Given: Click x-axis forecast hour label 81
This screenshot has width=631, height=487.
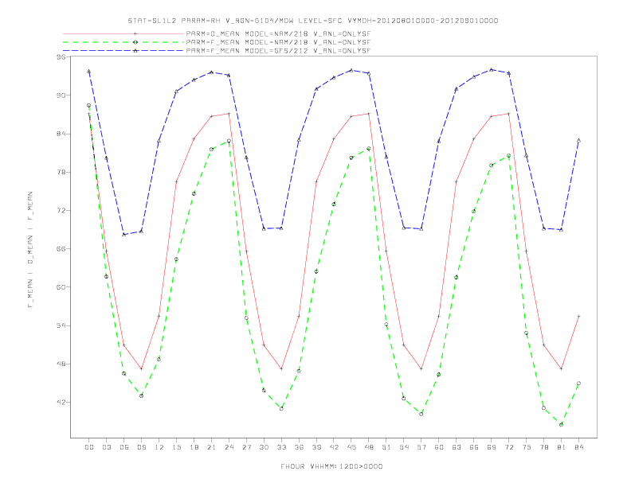Looking at the screenshot, I should (562, 447).
